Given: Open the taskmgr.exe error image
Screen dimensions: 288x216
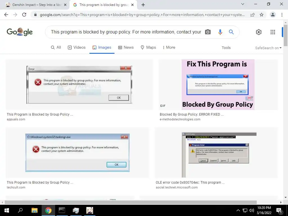Looking at the screenshot, I should pos(77,153).
